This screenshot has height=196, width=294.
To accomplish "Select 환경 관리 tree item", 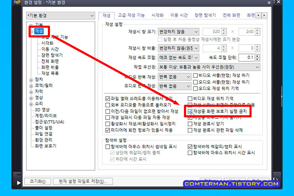I will click(x=44, y=140).
